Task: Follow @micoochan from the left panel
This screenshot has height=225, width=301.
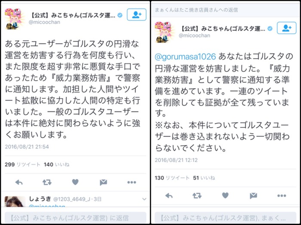Action: (x=137, y=15)
